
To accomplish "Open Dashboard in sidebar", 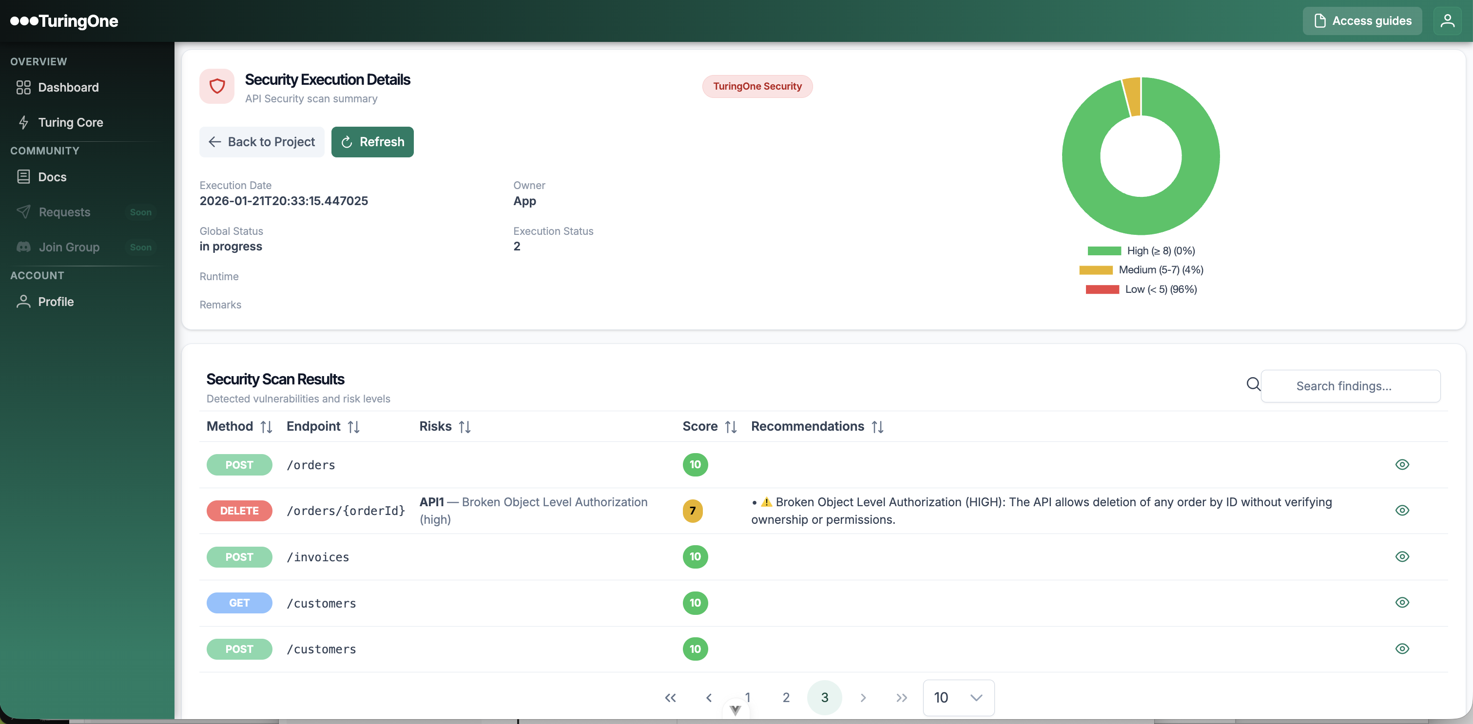I will (68, 87).
